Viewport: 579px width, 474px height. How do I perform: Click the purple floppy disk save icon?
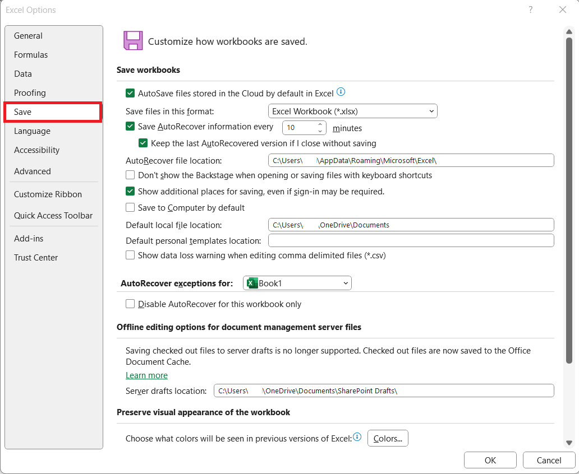click(x=133, y=40)
